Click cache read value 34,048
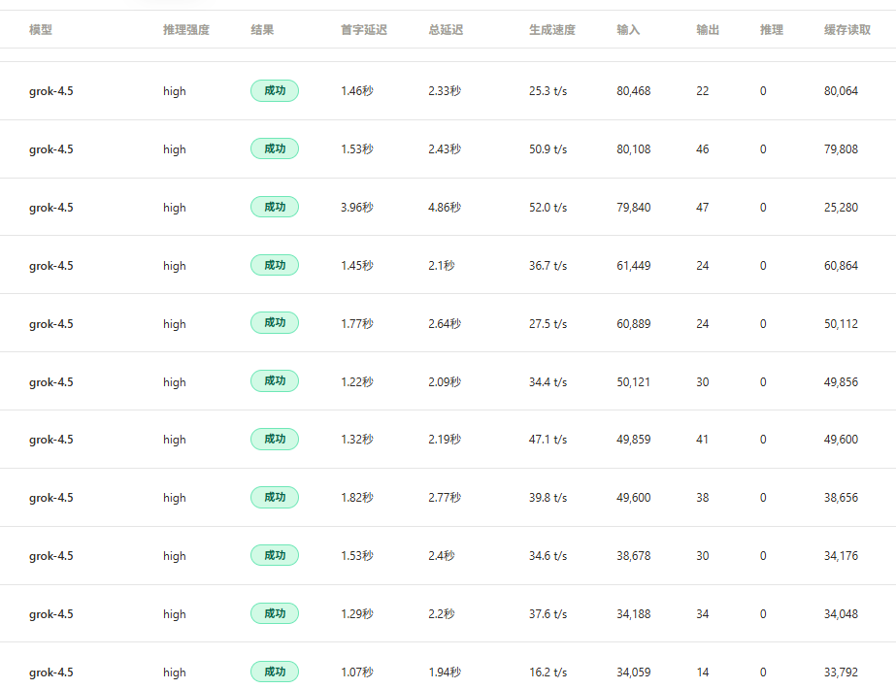The height and width of the screenshot is (689, 896). coord(841,614)
